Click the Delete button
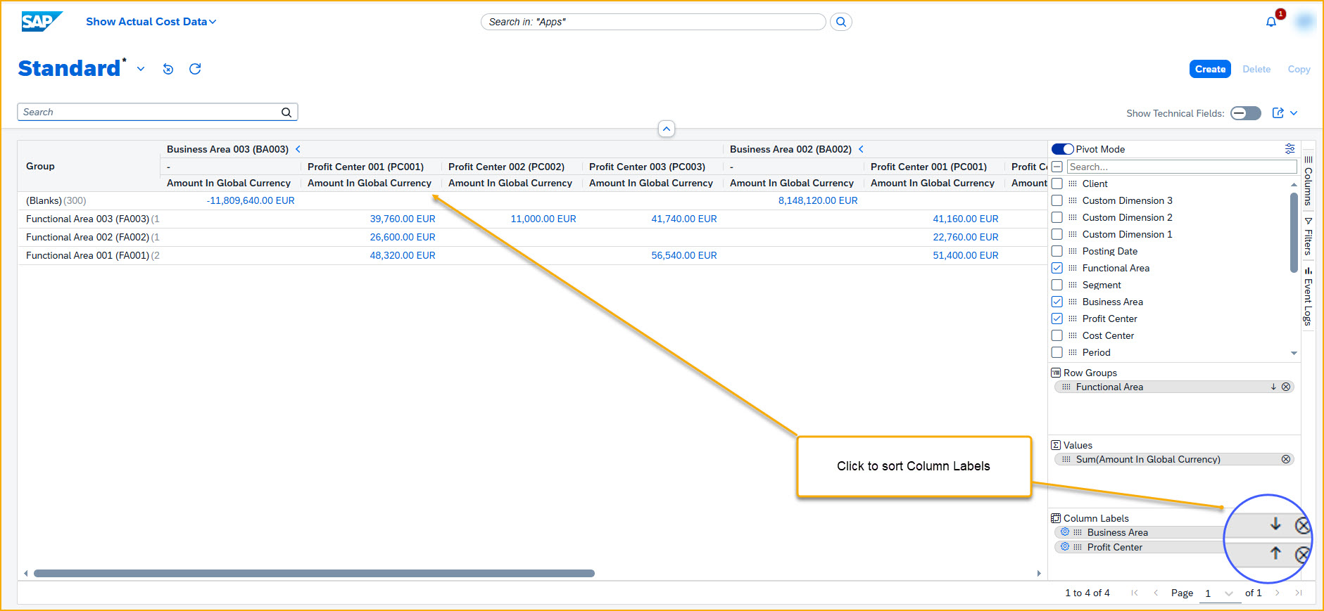This screenshot has height=611, width=1324. (1256, 69)
